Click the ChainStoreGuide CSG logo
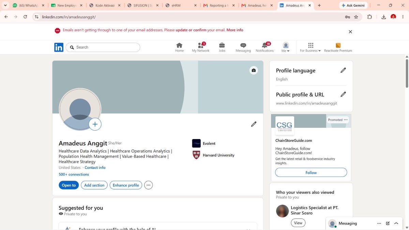409x230 pixels. click(x=285, y=125)
